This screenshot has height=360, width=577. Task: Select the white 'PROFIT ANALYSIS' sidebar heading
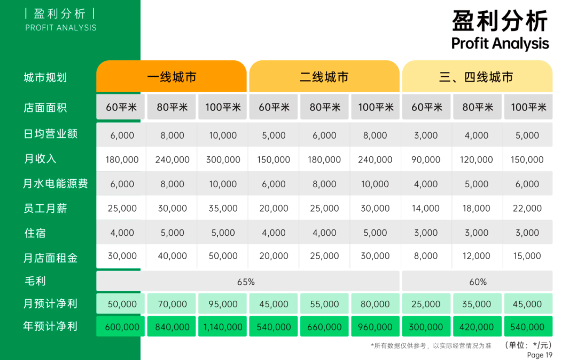point(61,28)
